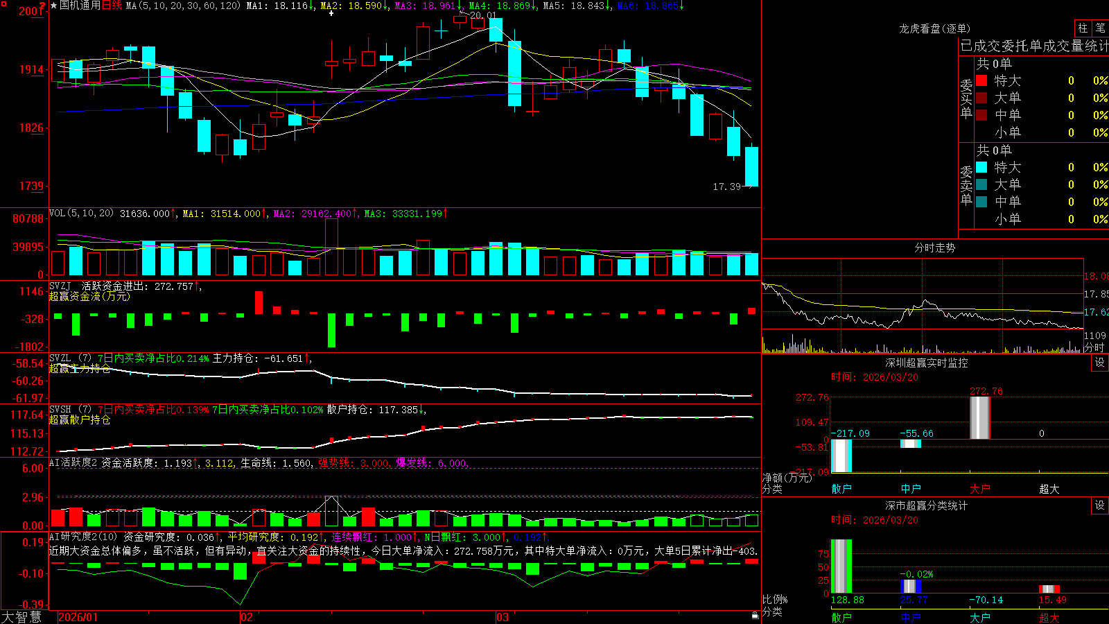Click the red 特大 swatch under 委买单
1109x624 pixels.
(x=981, y=80)
